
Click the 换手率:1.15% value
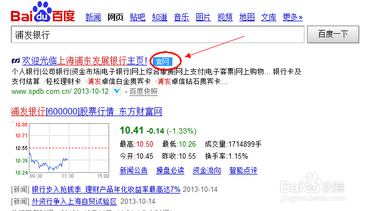click(x=226, y=156)
